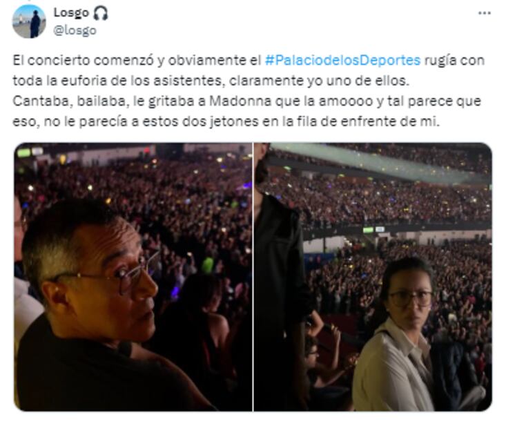Open the #PalaciodelosDeportes hashtag link
Image resolution: width=506 pixels, height=428 pixels.
(342, 60)
